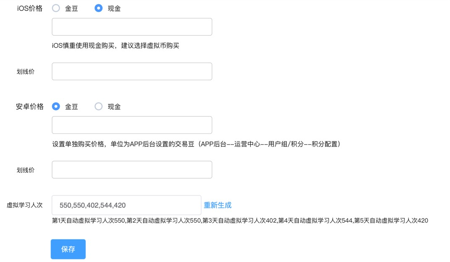450x262 pixels.
Task: Select 现金 radio for iOS价格
Action: (x=98, y=8)
